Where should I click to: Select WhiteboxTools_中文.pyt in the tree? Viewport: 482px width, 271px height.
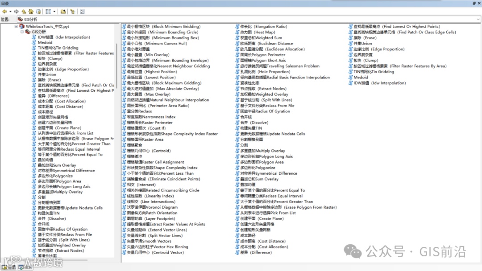pyautogui.click(x=47, y=26)
